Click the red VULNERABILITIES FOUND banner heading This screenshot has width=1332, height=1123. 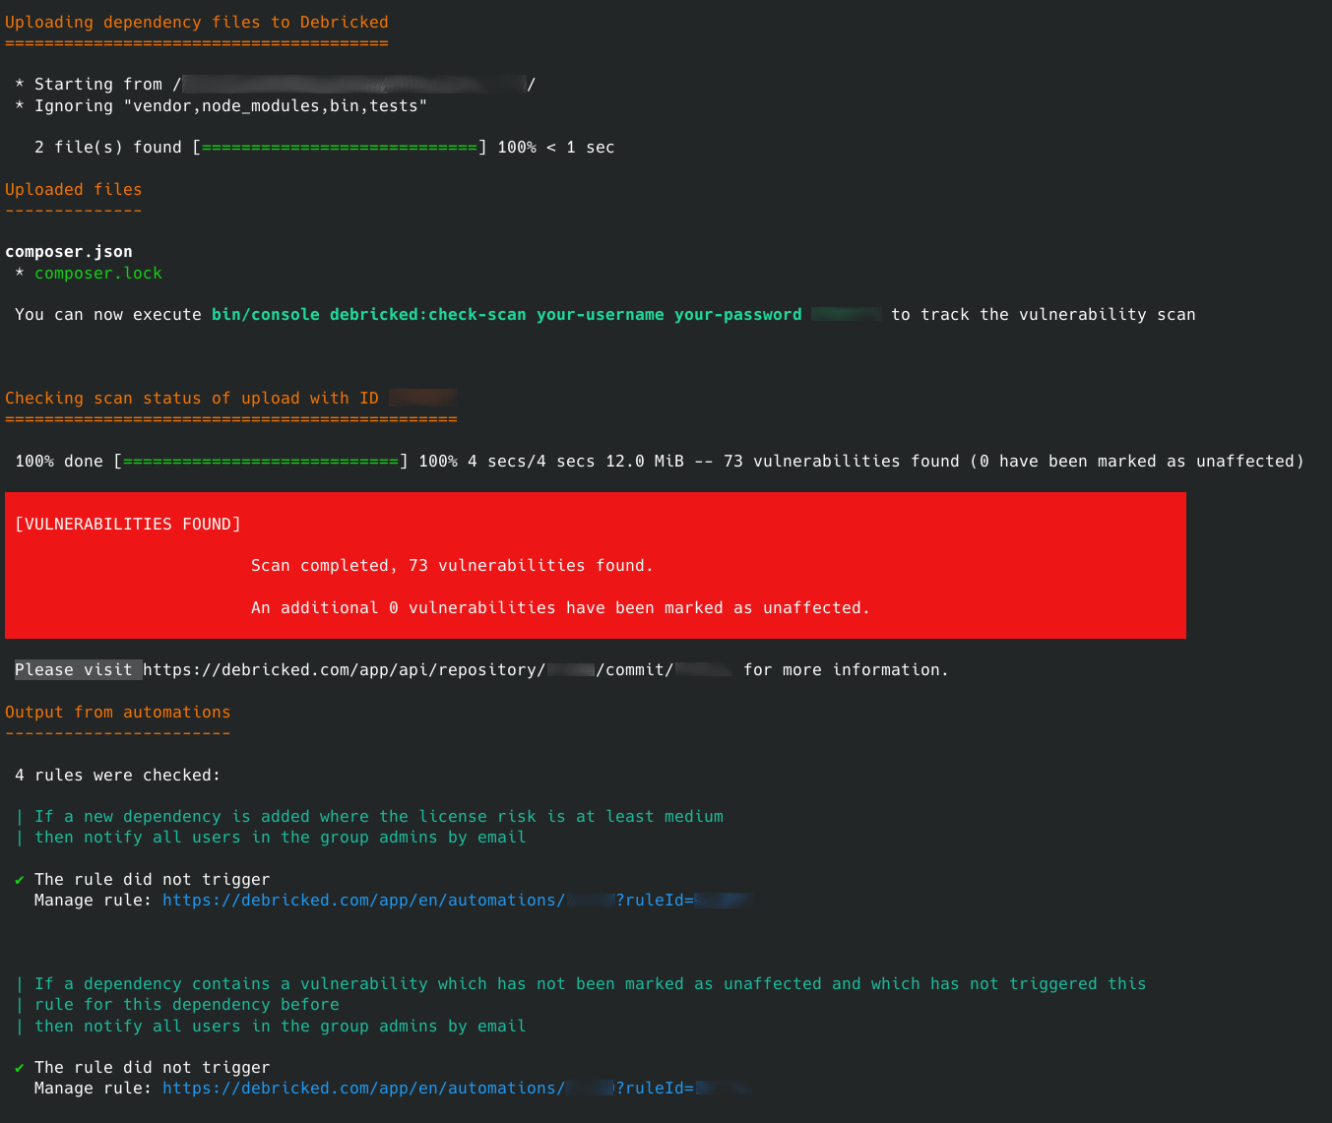point(128,524)
